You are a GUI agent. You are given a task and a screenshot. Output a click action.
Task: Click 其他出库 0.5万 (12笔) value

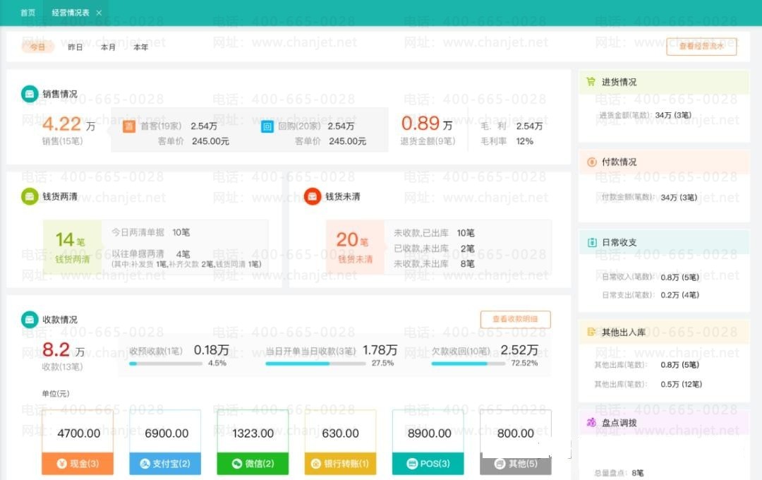[682, 384]
